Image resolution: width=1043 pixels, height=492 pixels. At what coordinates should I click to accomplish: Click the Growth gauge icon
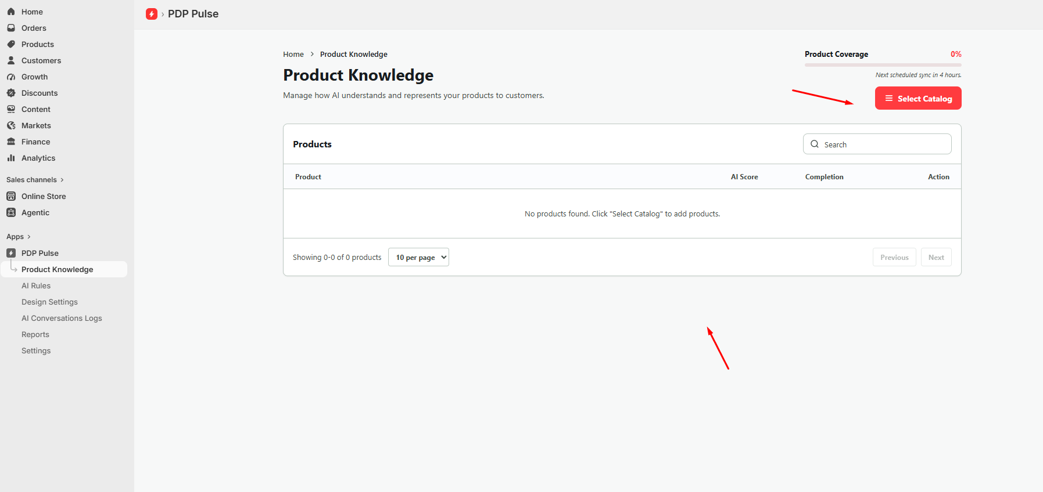(11, 77)
